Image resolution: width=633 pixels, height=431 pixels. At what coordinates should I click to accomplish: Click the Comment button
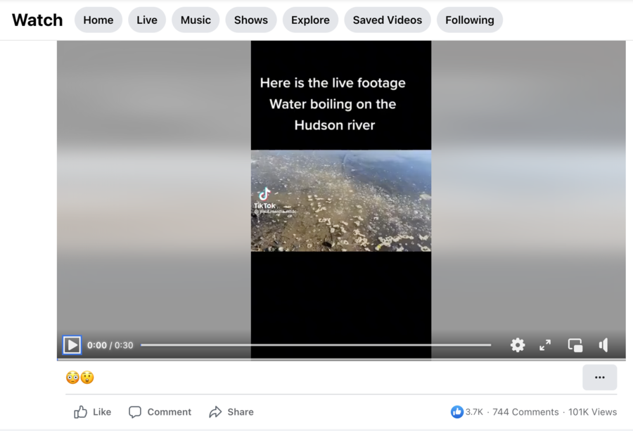coord(160,412)
